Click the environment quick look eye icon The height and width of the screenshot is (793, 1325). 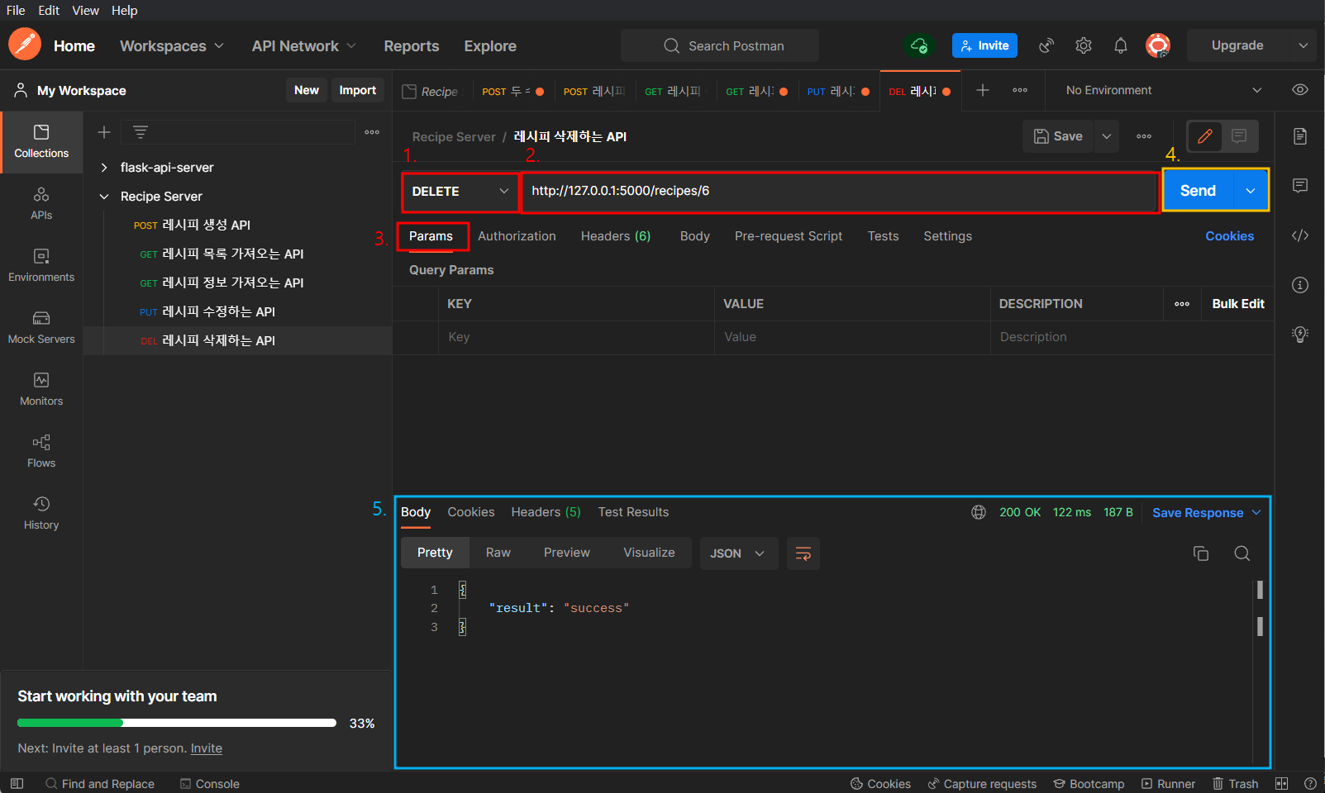1300,90
